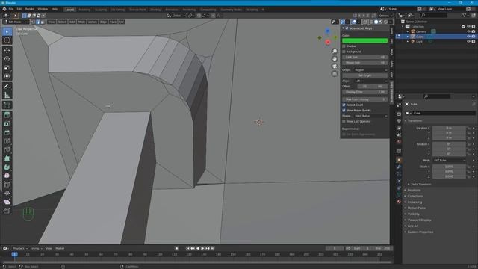Select the Shrink/Fatten tool
Image resolution: width=478 pixels, height=269 pixels.
pyautogui.click(x=7, y=194)
